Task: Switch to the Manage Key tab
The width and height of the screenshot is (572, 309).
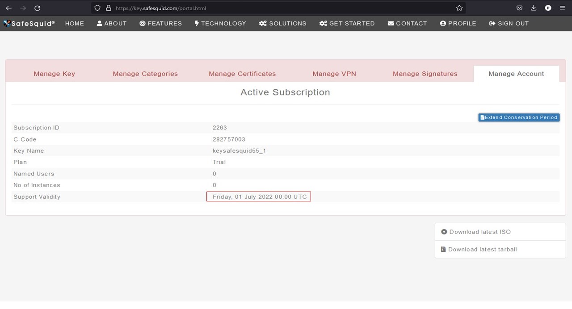Action: pyautogui.click(x=55, y=74)
